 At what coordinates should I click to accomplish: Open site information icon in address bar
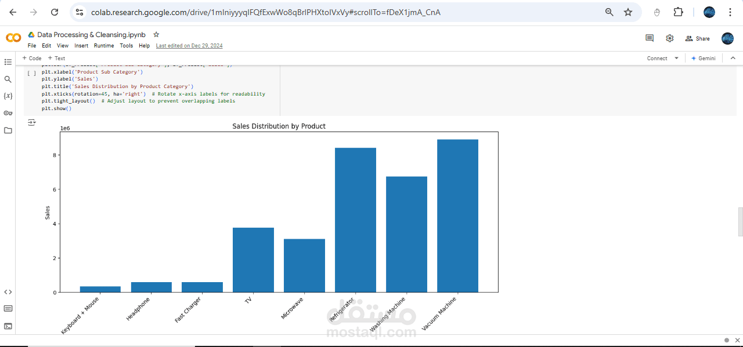pos(80,12)
